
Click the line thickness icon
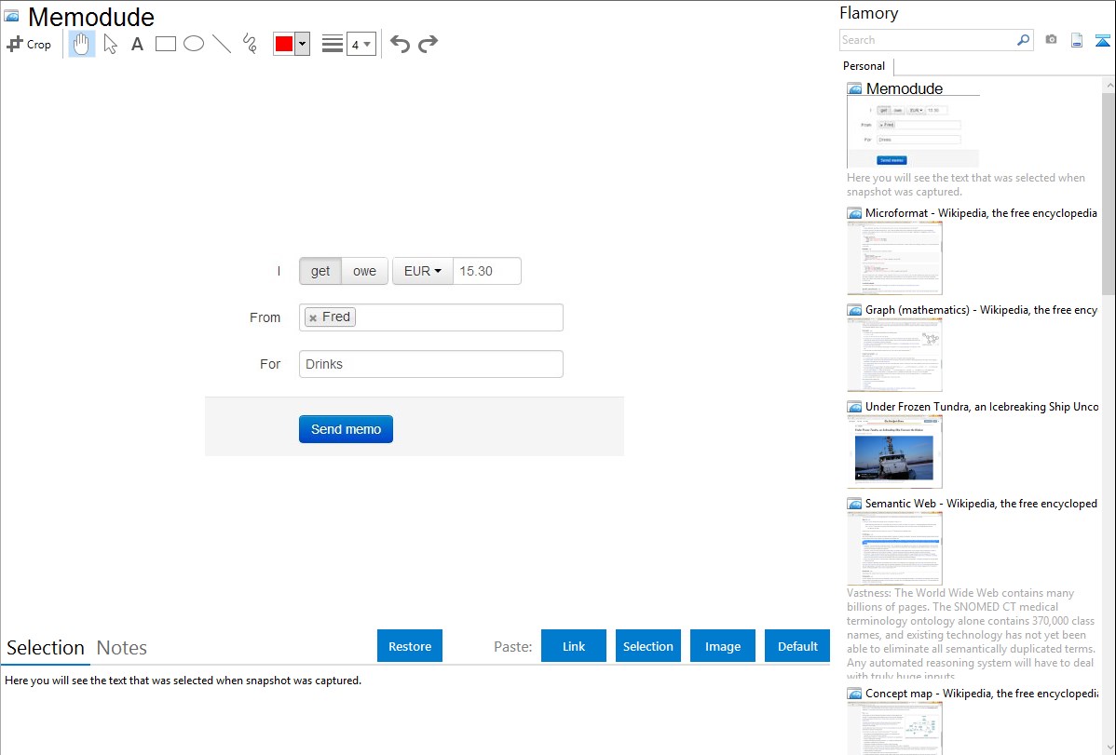[333, 44]
